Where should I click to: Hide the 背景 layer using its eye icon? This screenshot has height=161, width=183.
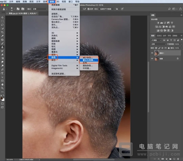(152, 59)
